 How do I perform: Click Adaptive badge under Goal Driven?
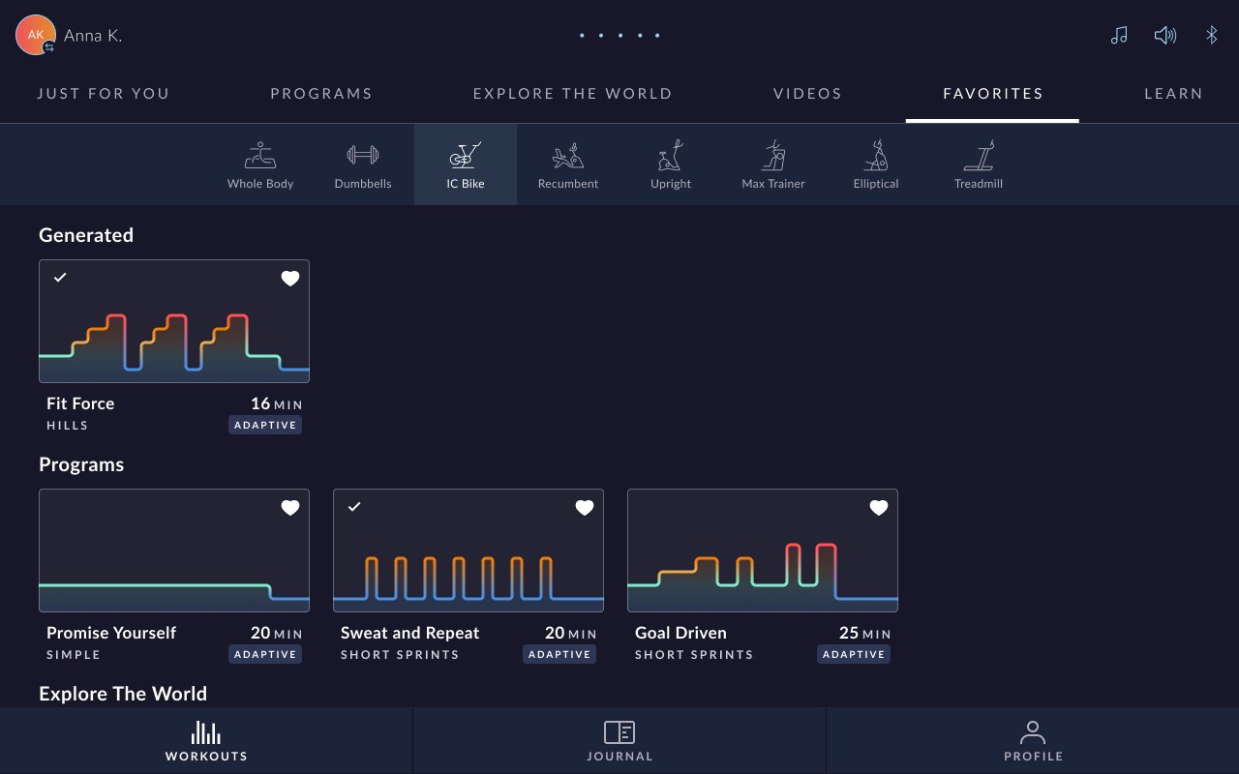(x=854, y=654)
